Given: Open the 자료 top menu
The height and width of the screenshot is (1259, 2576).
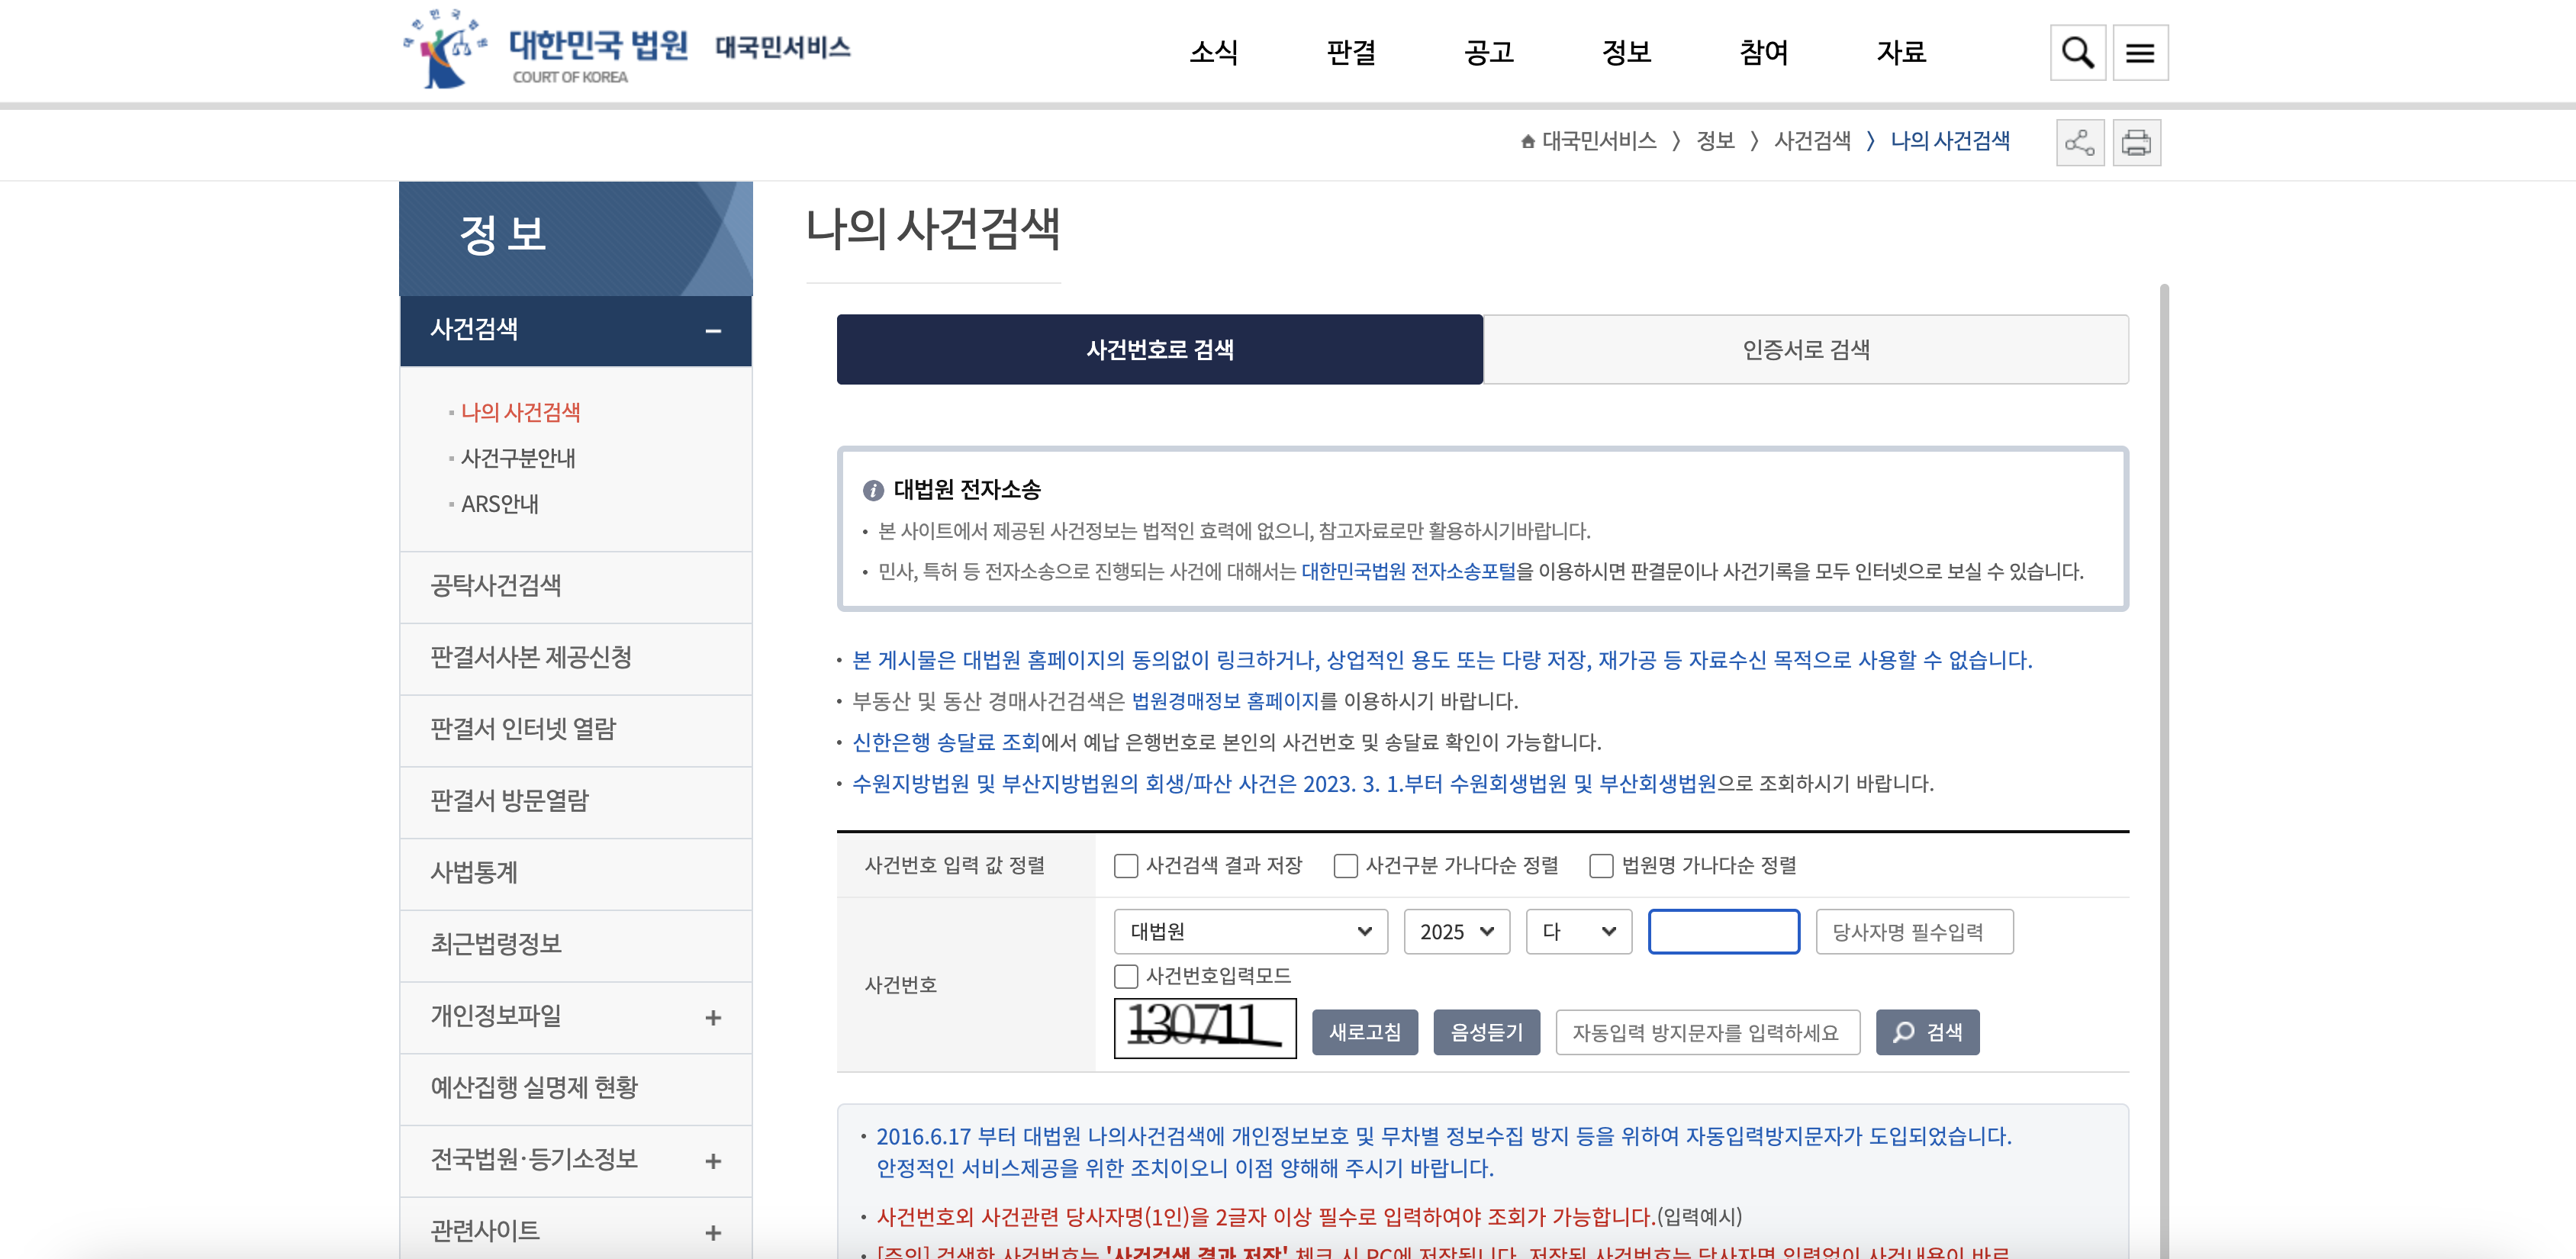Looking at the screenshot, I should tap(1901, 52).
